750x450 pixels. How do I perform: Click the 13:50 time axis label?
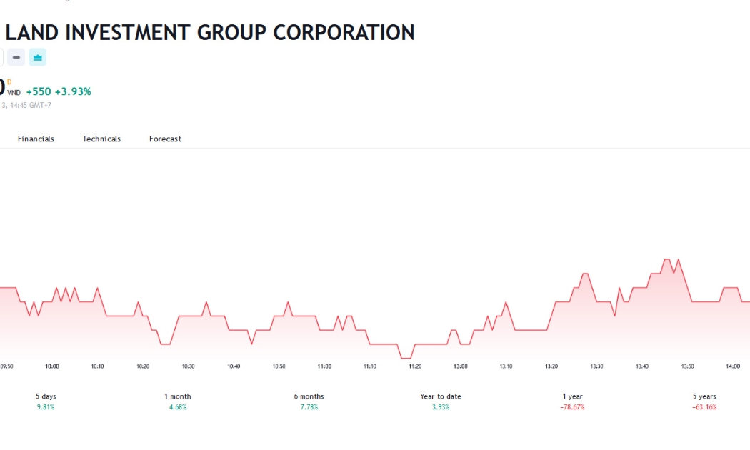pyautogui.click(x=687, y=366)
